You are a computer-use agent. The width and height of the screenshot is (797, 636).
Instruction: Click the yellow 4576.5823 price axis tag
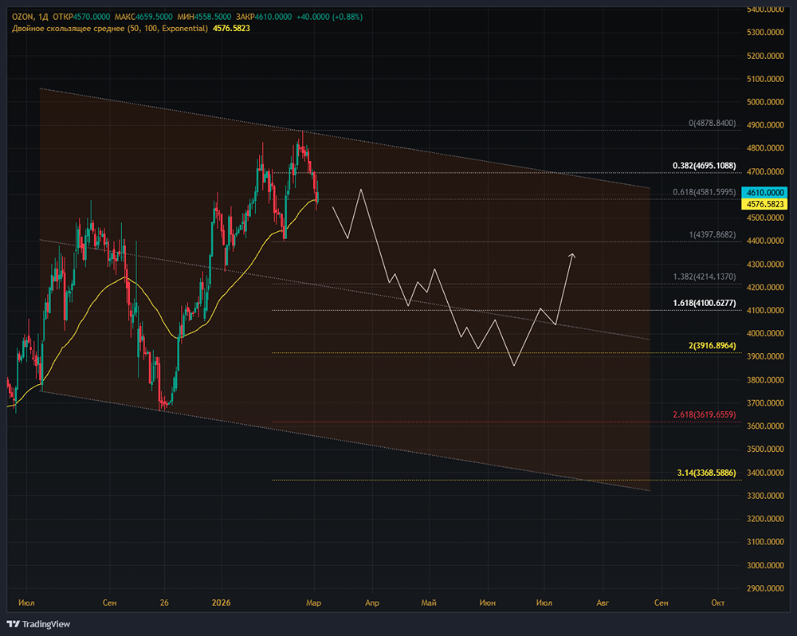pos(765,204)
